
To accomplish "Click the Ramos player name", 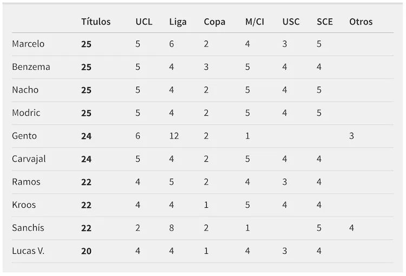I will [26, 182].
